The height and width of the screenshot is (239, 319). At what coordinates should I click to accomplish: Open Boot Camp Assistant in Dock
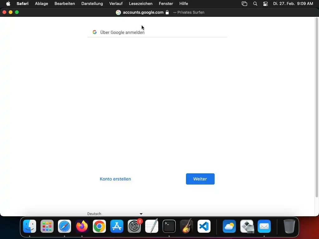pyautogui.click(x=247, y=226)
